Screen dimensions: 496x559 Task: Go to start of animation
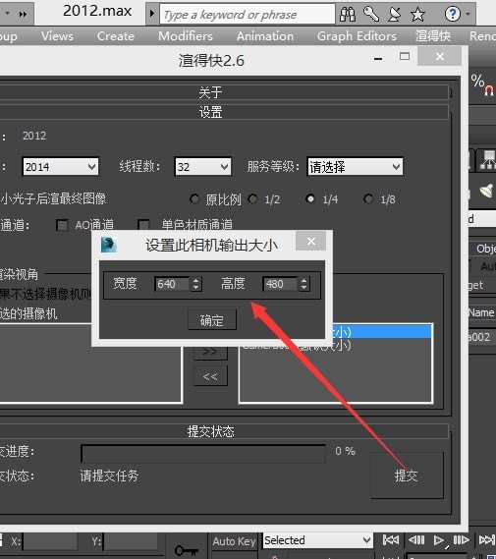click(x=391, y=540)
